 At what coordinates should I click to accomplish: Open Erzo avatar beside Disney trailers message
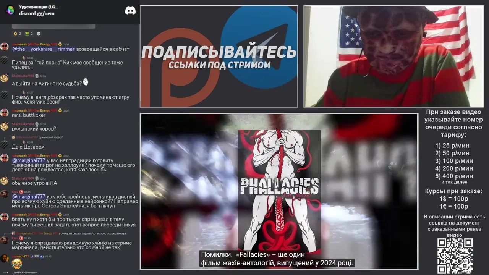5,194
